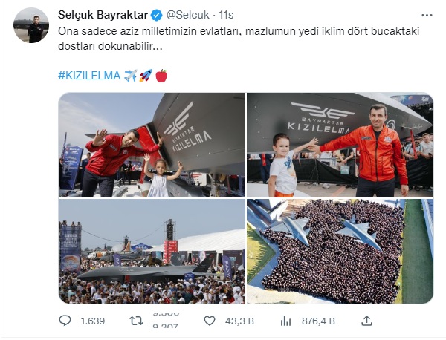Click the blue verified badge
The width and height of the screenshot is (446, 340).
(156, 15)
